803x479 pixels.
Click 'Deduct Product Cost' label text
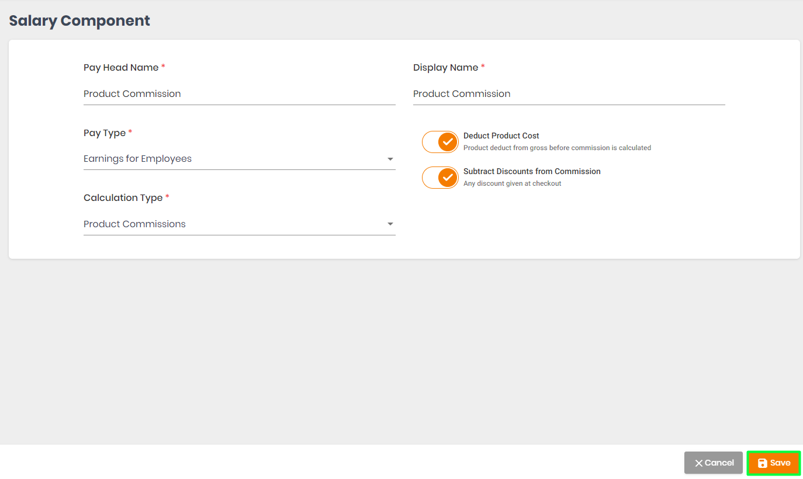click(x=501, y=136)
